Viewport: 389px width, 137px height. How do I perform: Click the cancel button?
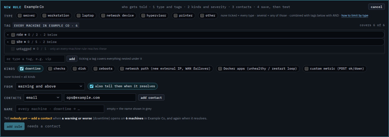click(376, 7)
